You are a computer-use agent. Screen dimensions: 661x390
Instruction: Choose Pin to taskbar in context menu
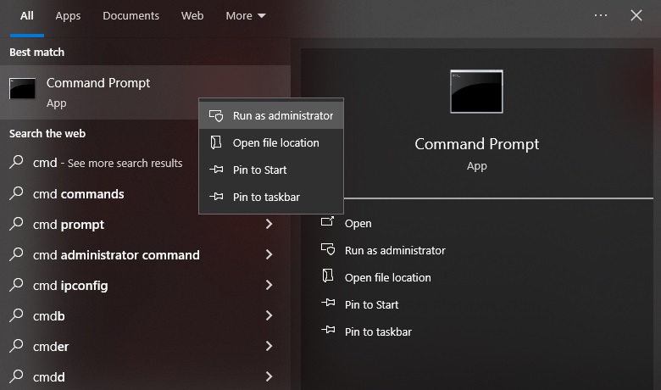pos(271,197)
